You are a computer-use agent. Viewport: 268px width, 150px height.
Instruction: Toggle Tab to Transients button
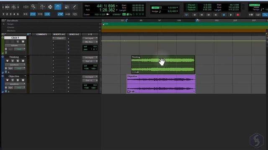point(26,14)
